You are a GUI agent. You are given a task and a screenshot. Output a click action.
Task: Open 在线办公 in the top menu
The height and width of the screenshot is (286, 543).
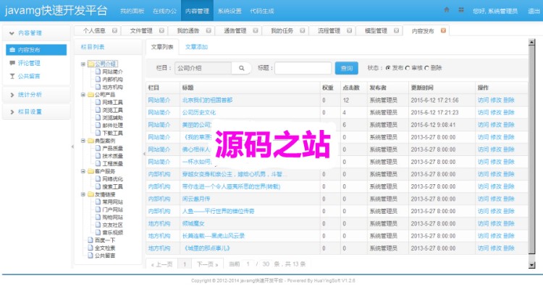(x=164, y=11)
